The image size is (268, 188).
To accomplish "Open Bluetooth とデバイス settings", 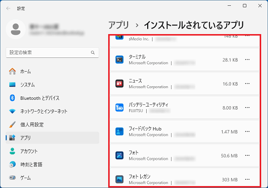I will point(52,98).
